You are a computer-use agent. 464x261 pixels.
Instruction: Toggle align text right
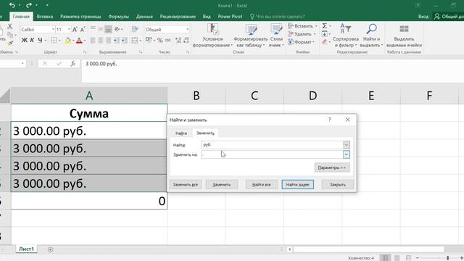108,41
